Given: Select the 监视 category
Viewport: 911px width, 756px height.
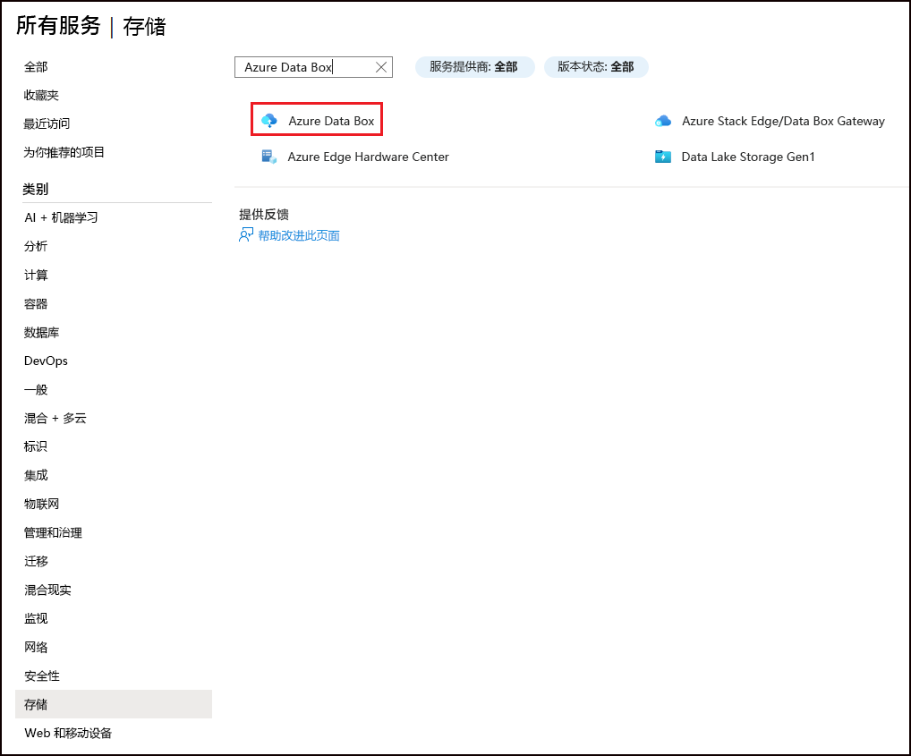Looking at the screenshot, I should click(36, 618).
